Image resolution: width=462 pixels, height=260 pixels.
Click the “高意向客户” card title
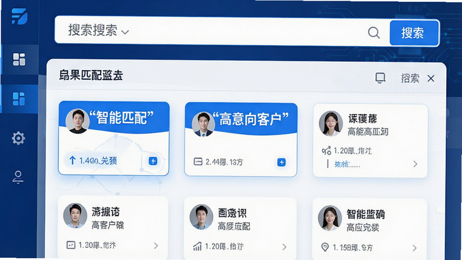click(251, 120)
